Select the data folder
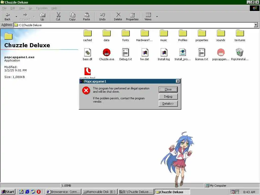 (106, 36)
